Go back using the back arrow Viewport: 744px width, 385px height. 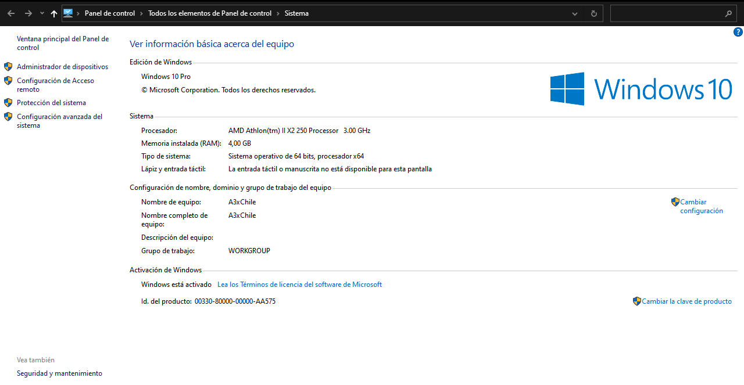[x=11, y=13]
